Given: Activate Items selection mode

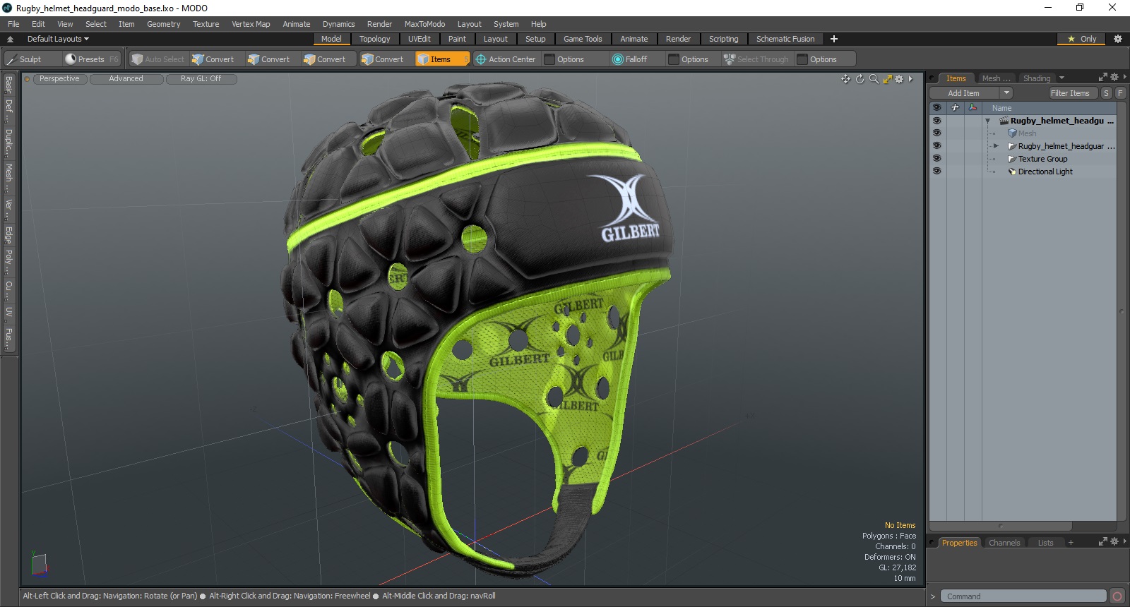Looking at the screenshot, I should [441, 59].
